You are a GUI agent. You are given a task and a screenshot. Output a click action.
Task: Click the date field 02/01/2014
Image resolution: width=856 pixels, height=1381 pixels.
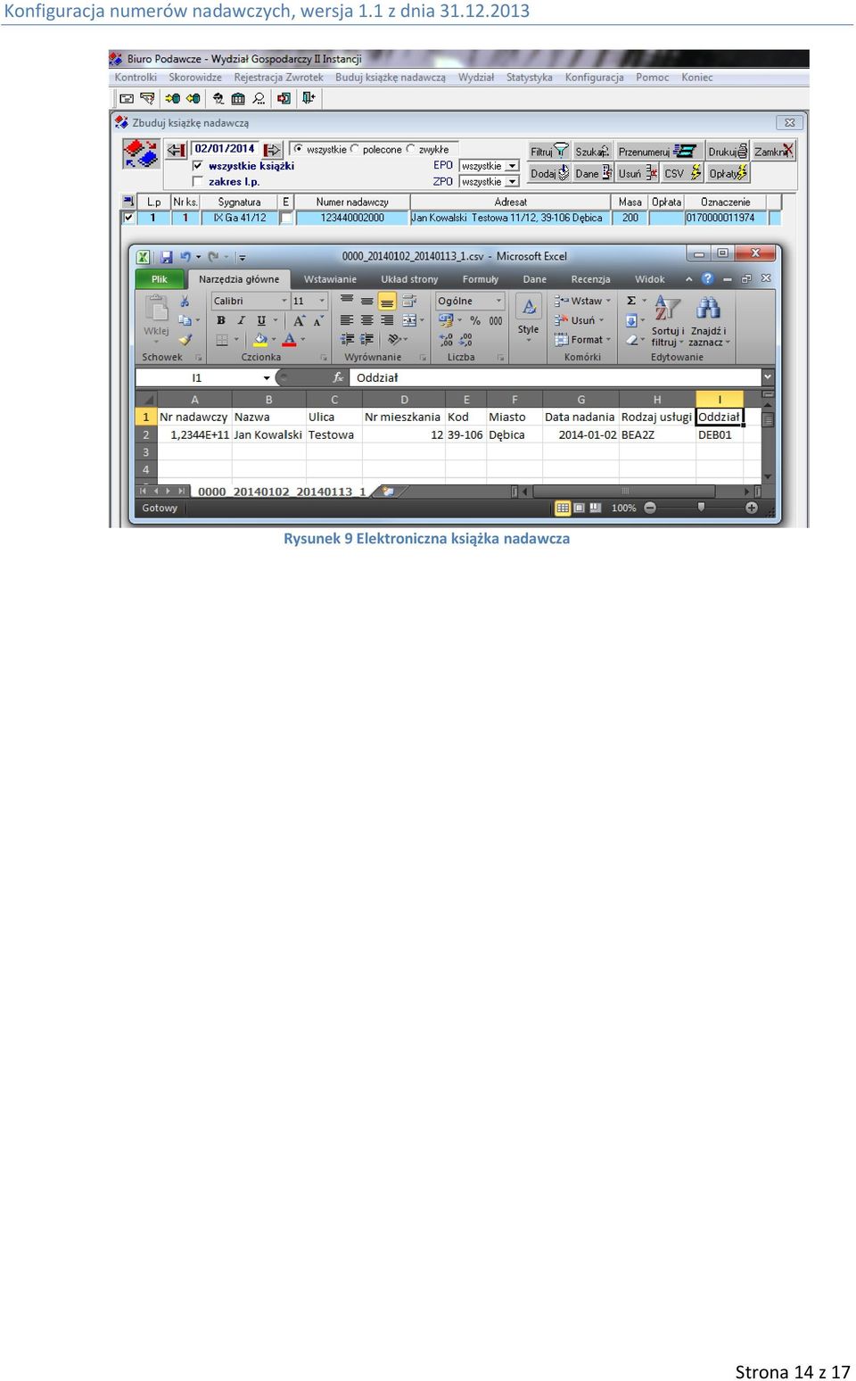click(x=225, y=149)
